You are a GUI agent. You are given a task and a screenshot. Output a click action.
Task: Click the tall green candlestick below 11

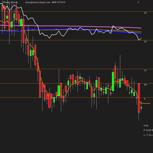113,81
